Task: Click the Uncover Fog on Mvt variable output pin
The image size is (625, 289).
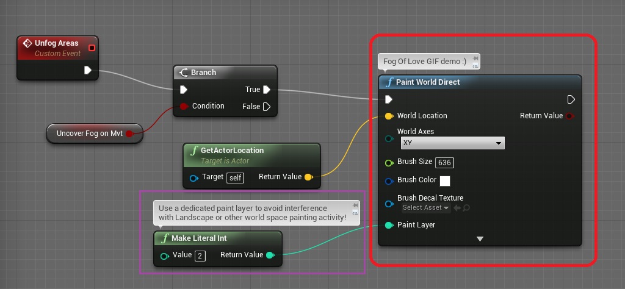Action: [x=129, y=134]
